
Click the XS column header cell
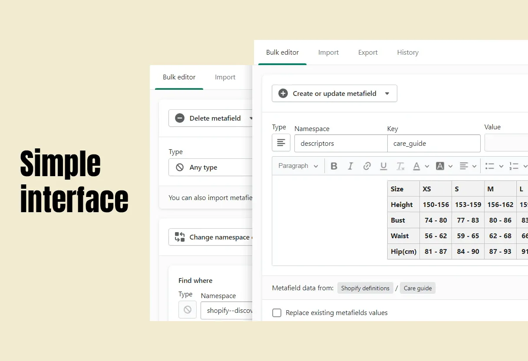click(436, 189)
